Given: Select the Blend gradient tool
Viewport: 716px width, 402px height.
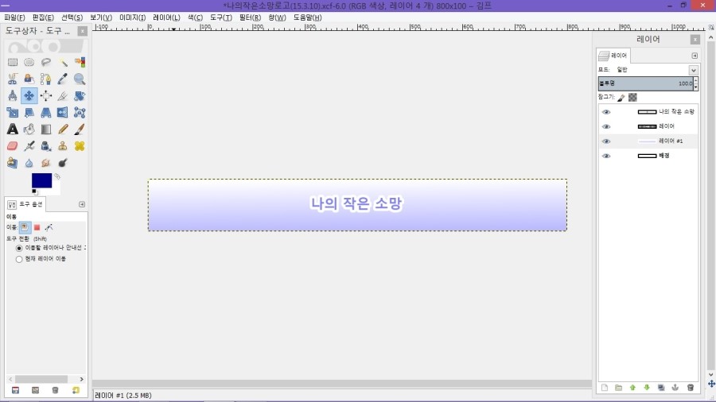Looking at the screenshot, I should click(x=45, y=129).
